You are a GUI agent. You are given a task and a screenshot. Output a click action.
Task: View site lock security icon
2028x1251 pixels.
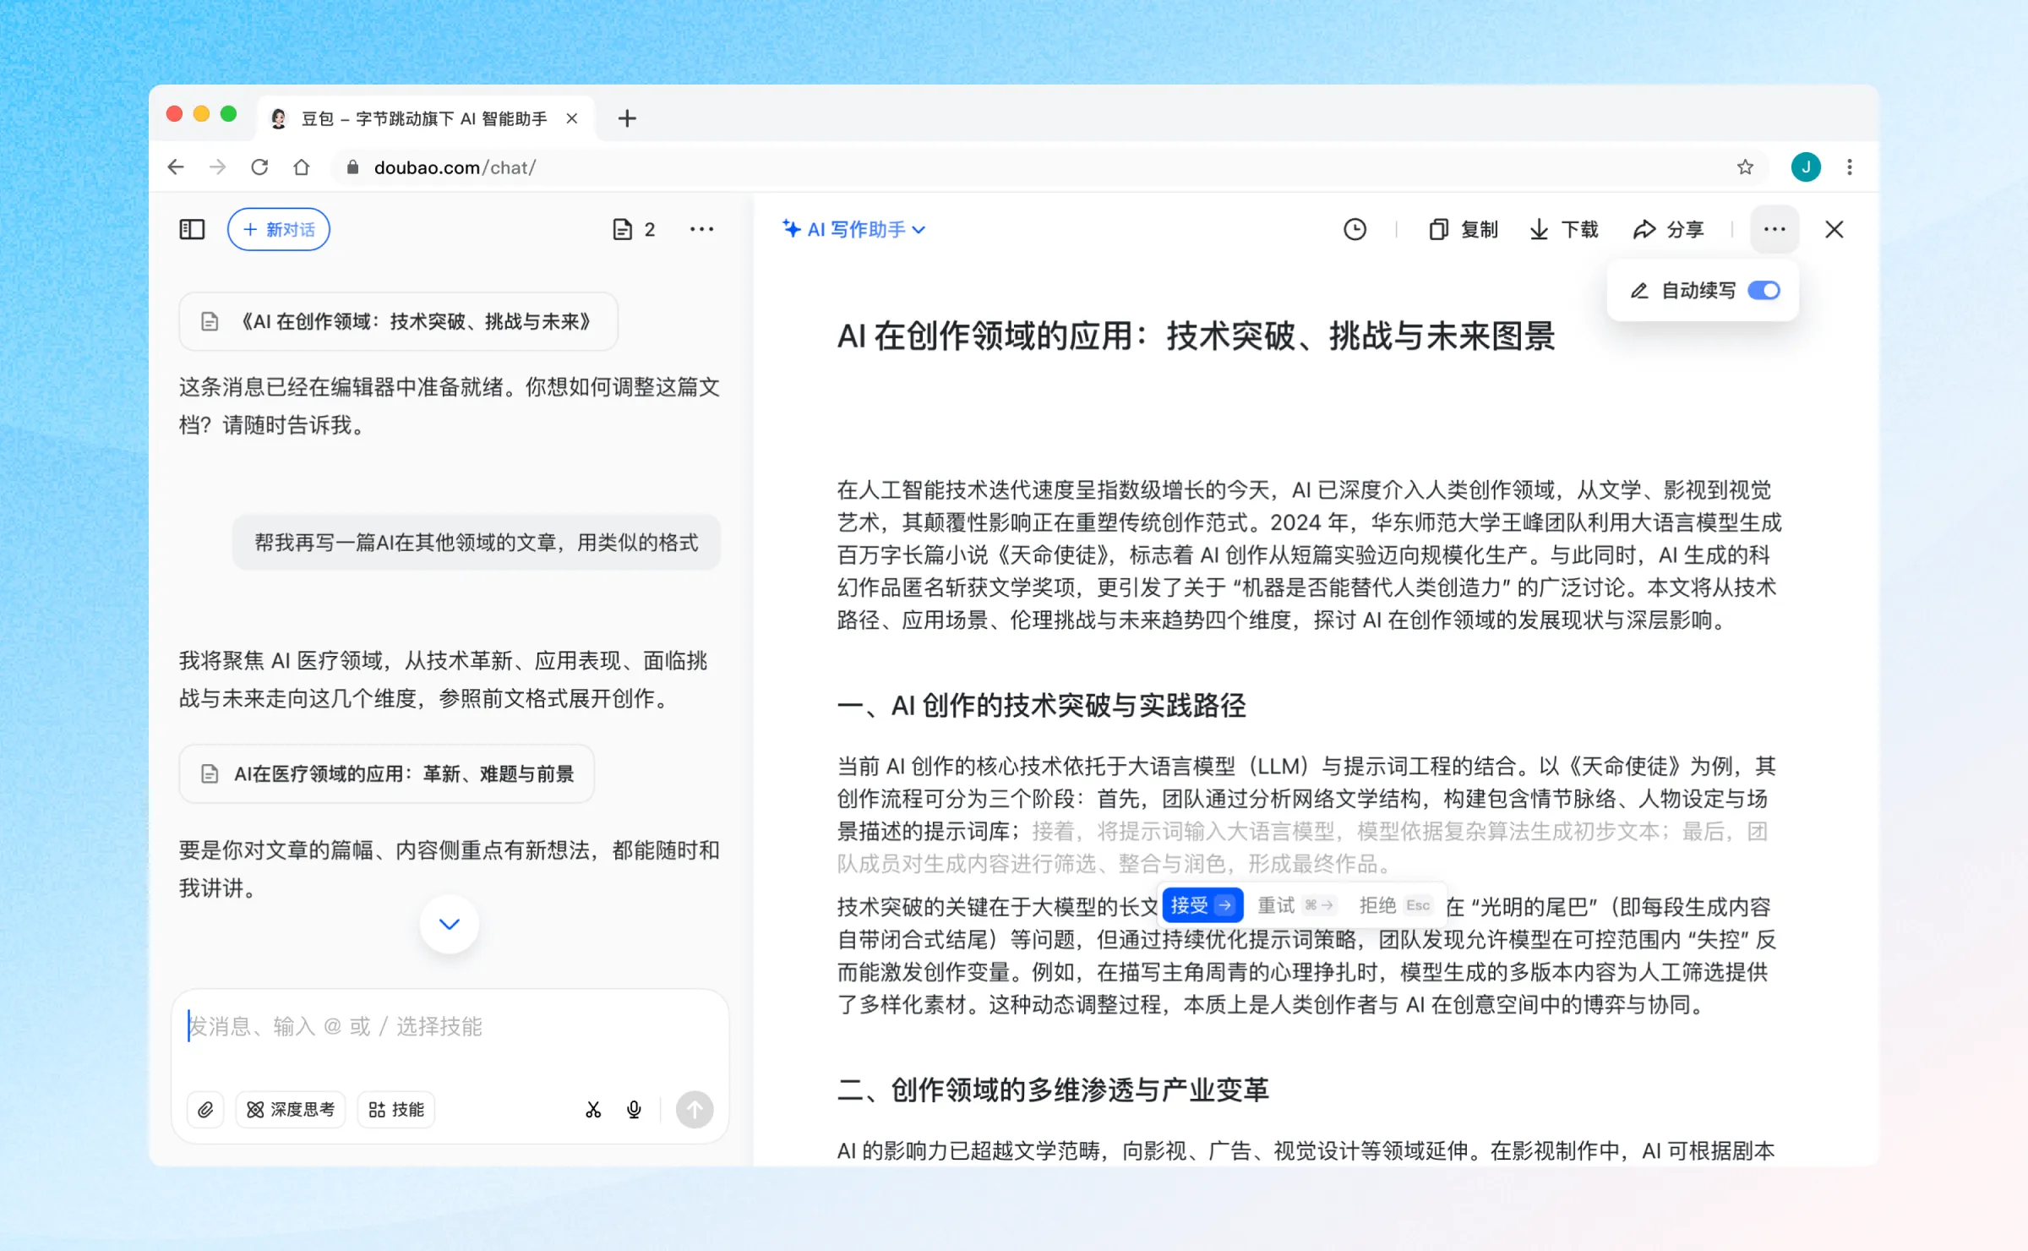(x=353, y=167)
